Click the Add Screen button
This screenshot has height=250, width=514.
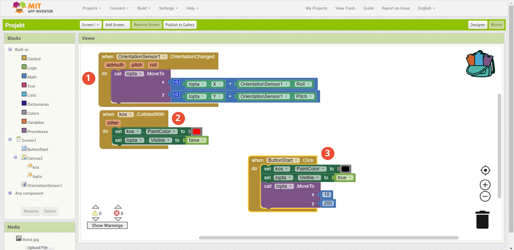(x=117, y=25)
